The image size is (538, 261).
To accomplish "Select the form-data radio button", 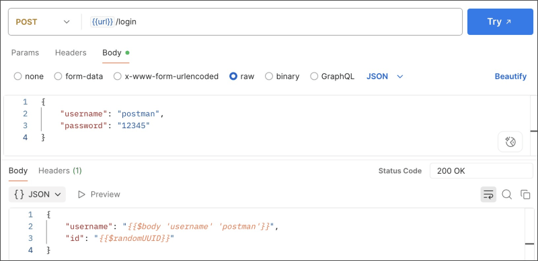I will point(58,76).
